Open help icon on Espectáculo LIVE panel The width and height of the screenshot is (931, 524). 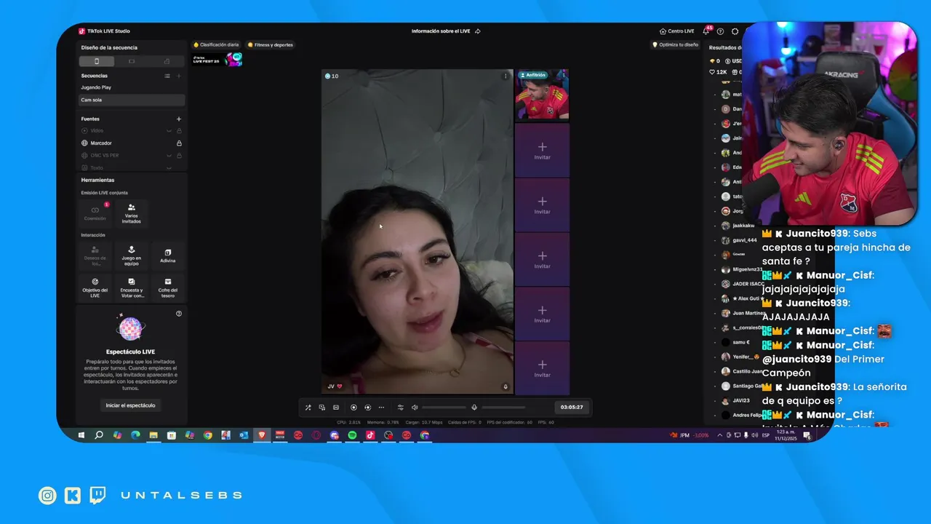[179, 314]
